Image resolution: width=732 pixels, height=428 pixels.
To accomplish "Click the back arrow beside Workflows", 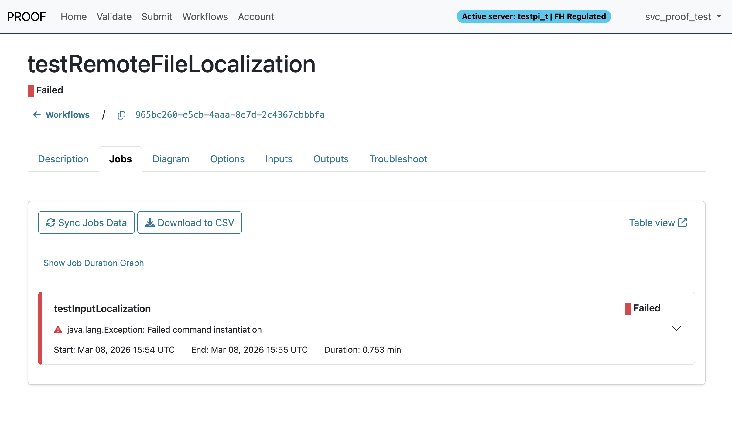I will pos(37,115).
